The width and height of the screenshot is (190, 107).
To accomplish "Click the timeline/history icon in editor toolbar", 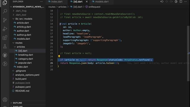I will click(x=176, y=1).
